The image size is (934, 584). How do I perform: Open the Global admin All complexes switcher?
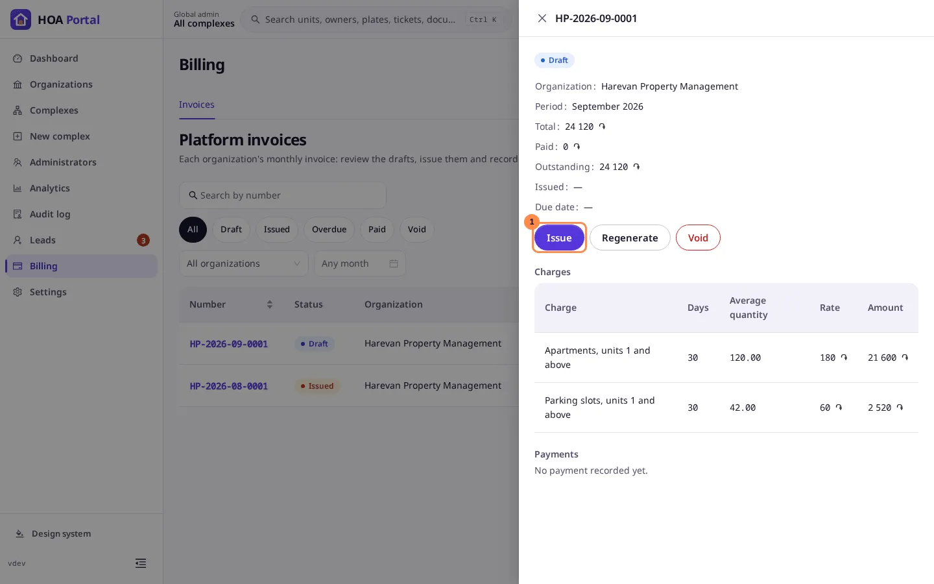(x=204, y=19)
